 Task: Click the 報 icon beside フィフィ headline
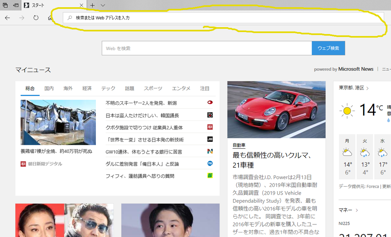pos(210,175)
